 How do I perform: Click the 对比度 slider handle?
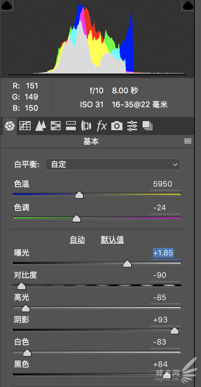click(x=22, y=286)
